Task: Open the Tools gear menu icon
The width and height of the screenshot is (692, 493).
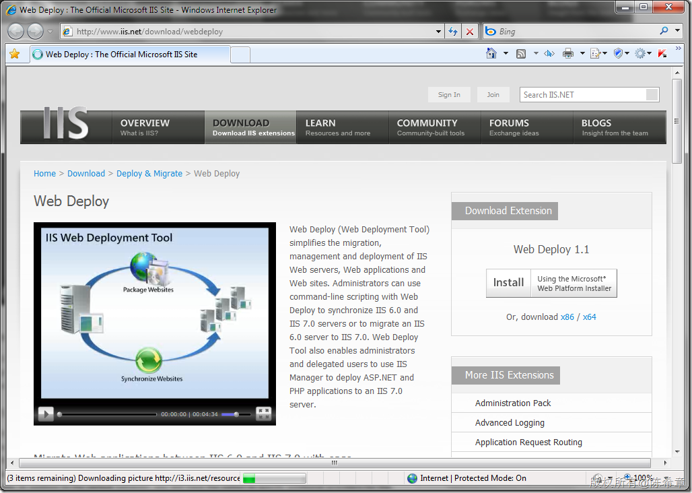Action: [643, 54]
